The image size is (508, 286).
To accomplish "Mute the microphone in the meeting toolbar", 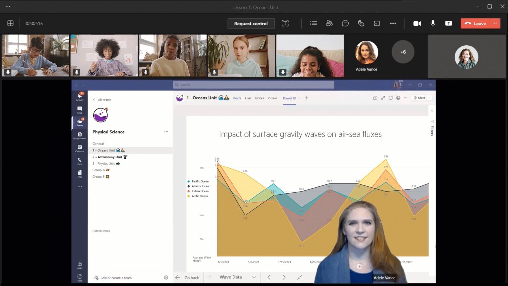I will 433,23.
